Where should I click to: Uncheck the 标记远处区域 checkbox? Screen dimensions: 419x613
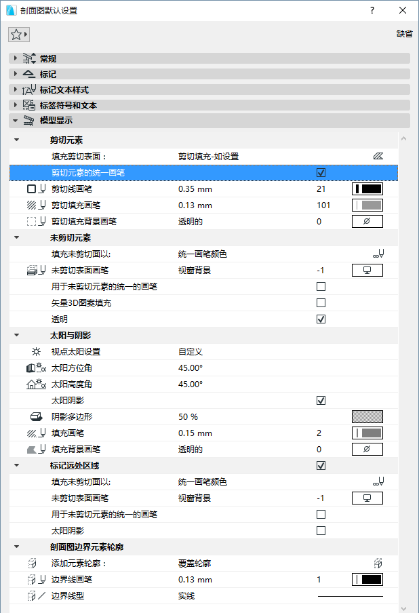[321, 466]
